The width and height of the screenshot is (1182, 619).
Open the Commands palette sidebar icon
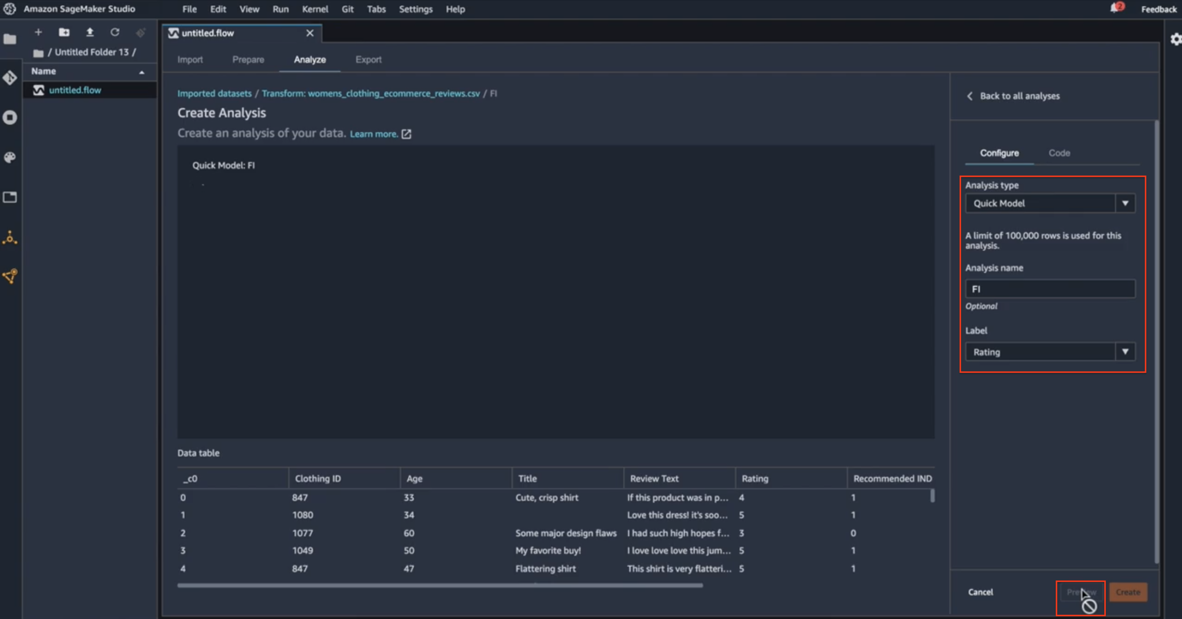point(10,158)
